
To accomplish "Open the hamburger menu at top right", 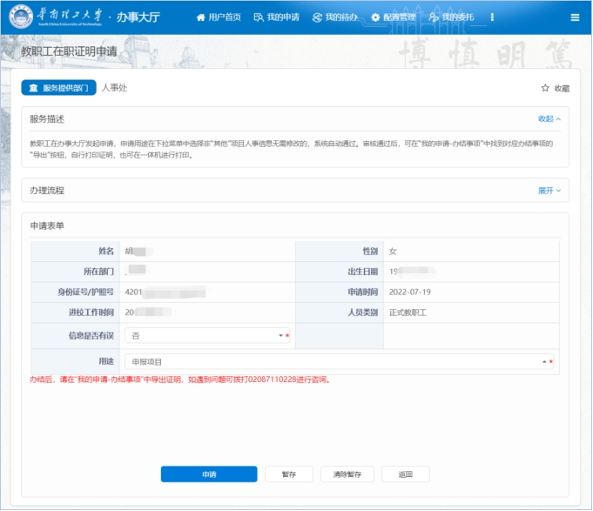I will 575,17.
